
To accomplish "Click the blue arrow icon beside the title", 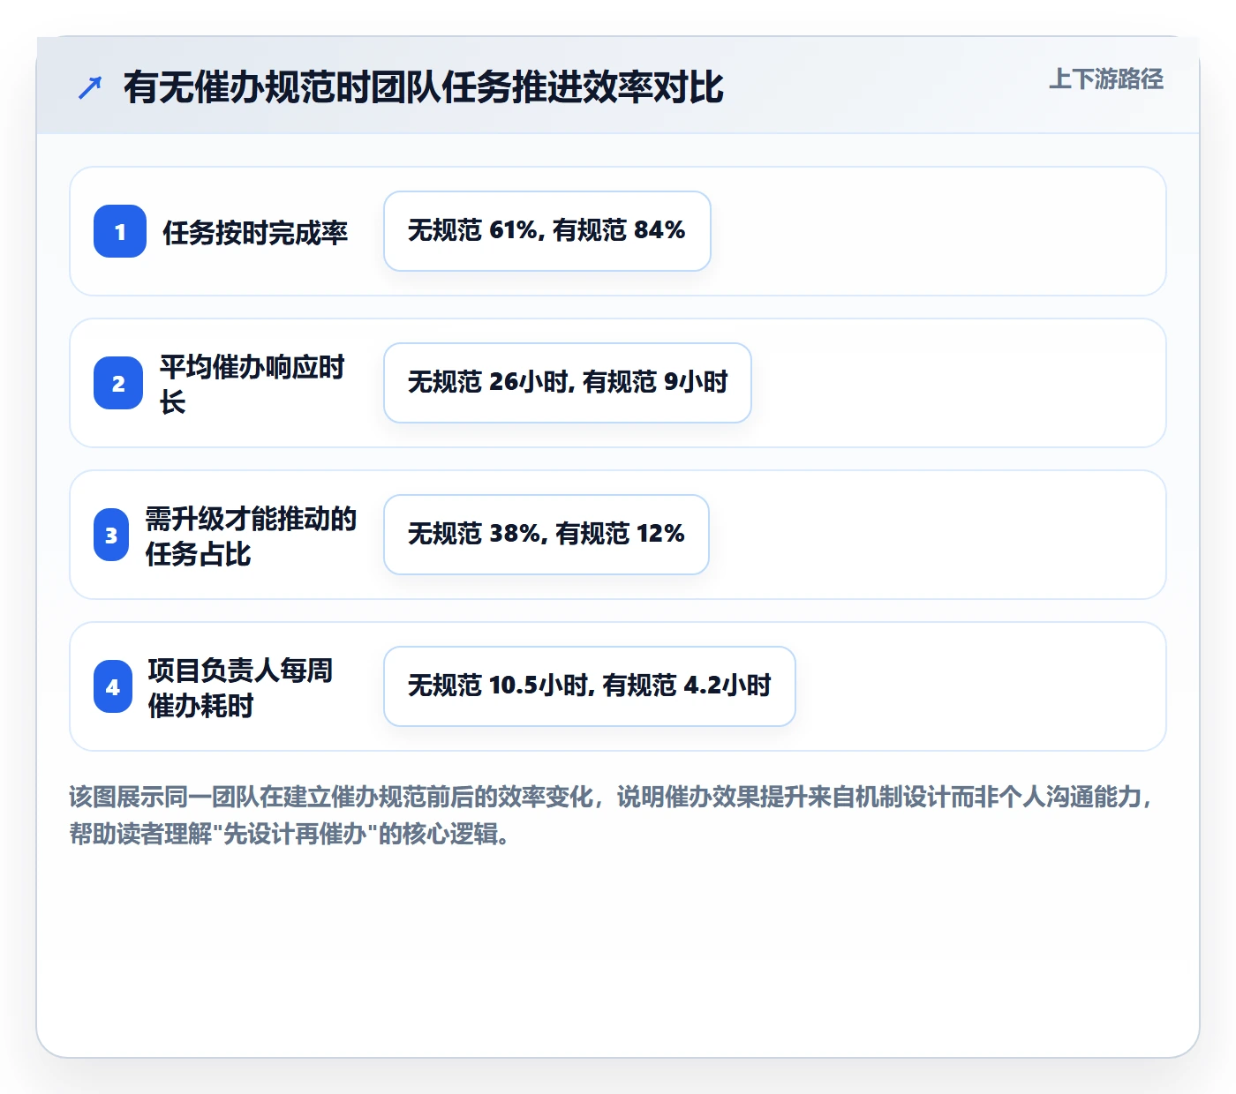I will click(x=90, y=87).
